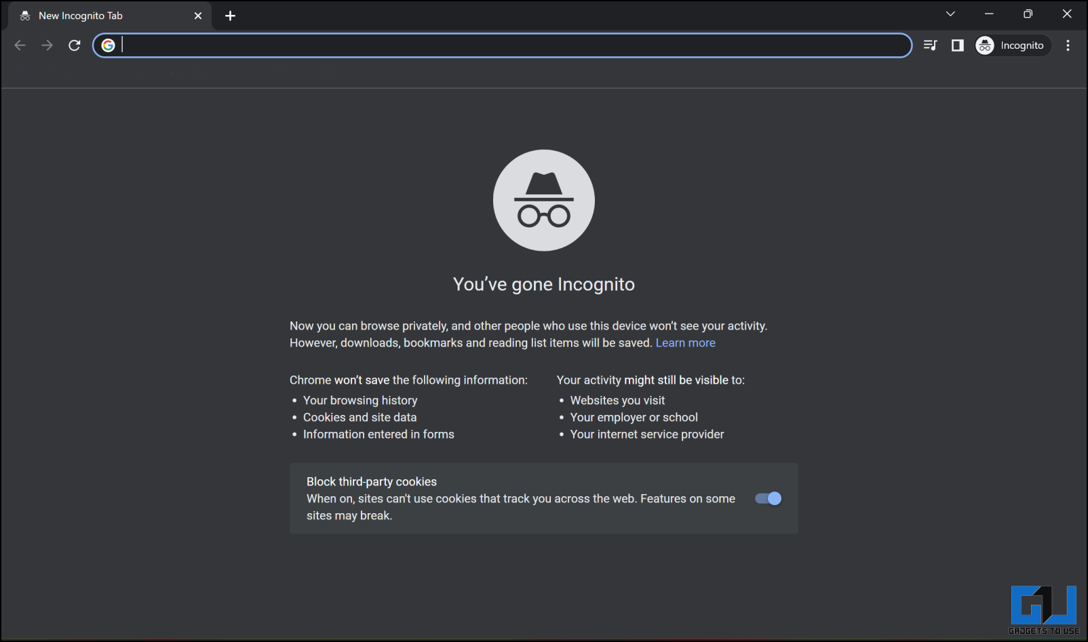
Task: Restore down the Chrome window
Action: pos(1028,14)
